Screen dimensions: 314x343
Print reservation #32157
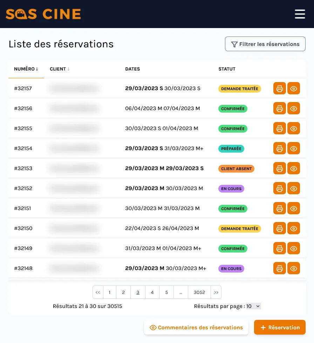[279, 88]
